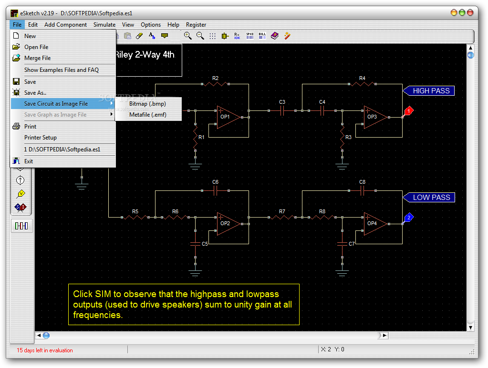Image resolution: width=488 pixels, height=368 pixels.
Task: Click the component numbering icon
Action: pos(225,36)
